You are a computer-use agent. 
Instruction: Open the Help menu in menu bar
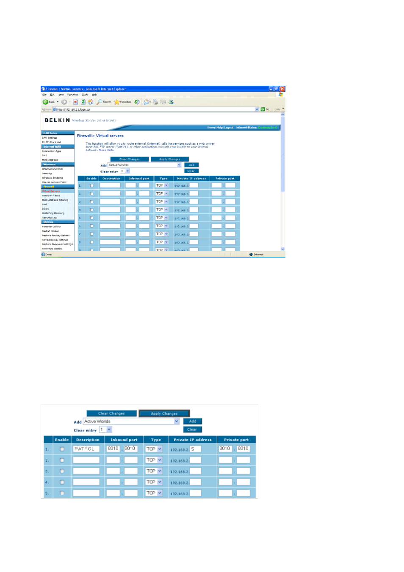pyautogui.click(x=94, y=95)
